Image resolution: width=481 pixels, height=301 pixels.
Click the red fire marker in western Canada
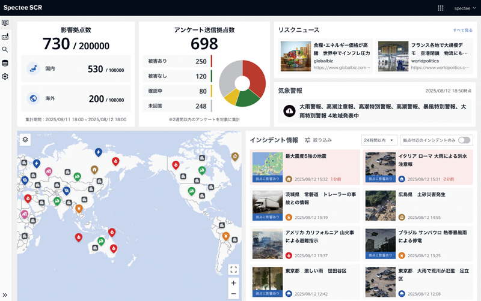176,165
